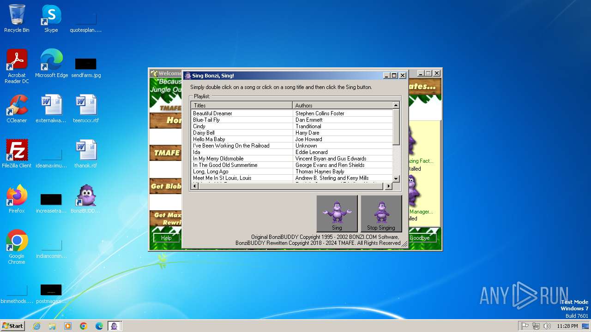Screen dimensions: 591x332
Task: Click author Thomas Haynes Bayly
Action: pyautogui.click(x=320, y=172)
